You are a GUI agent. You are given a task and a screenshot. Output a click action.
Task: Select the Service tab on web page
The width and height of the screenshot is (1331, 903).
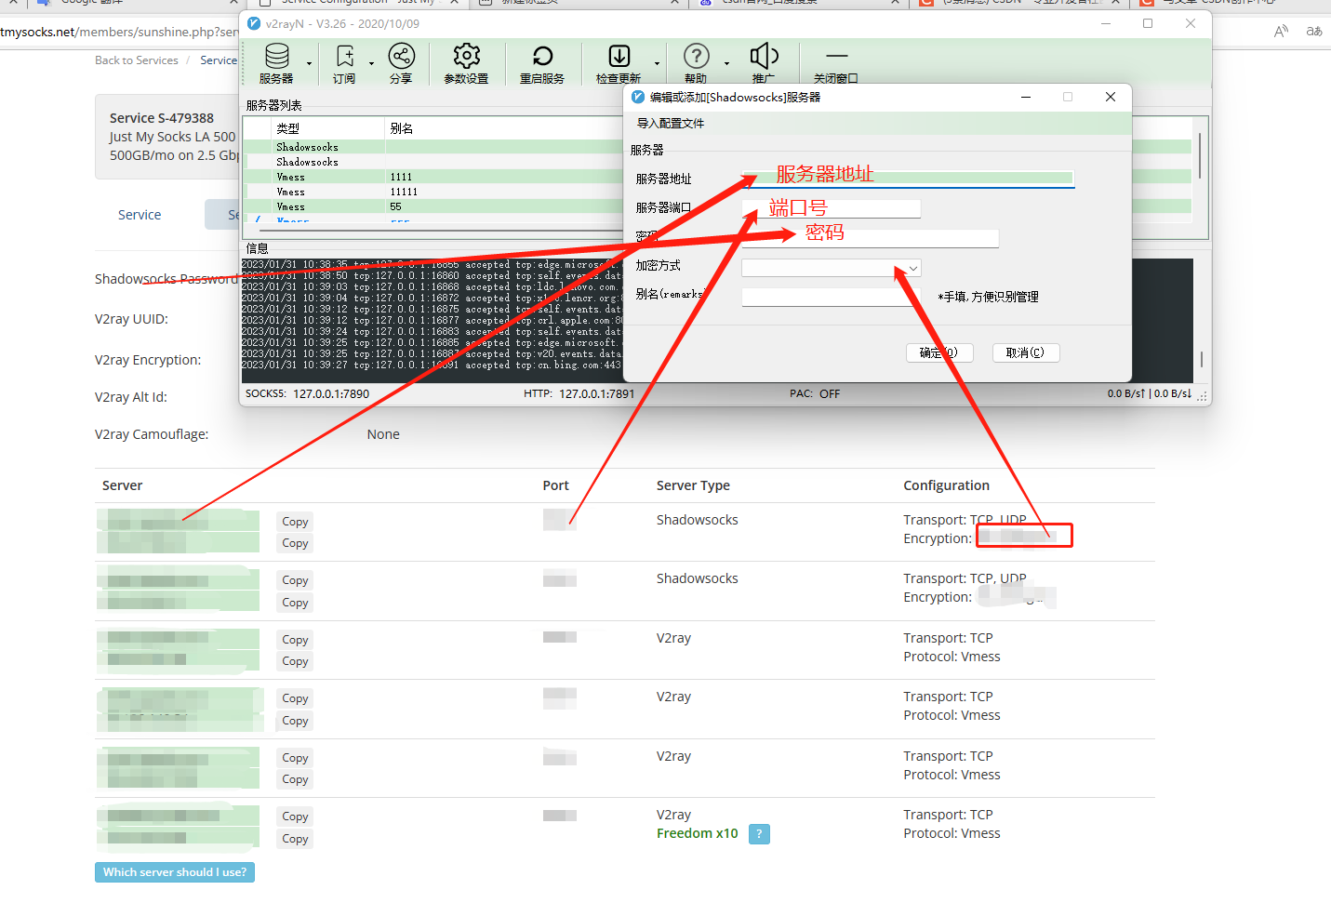[x=140, y=215]
